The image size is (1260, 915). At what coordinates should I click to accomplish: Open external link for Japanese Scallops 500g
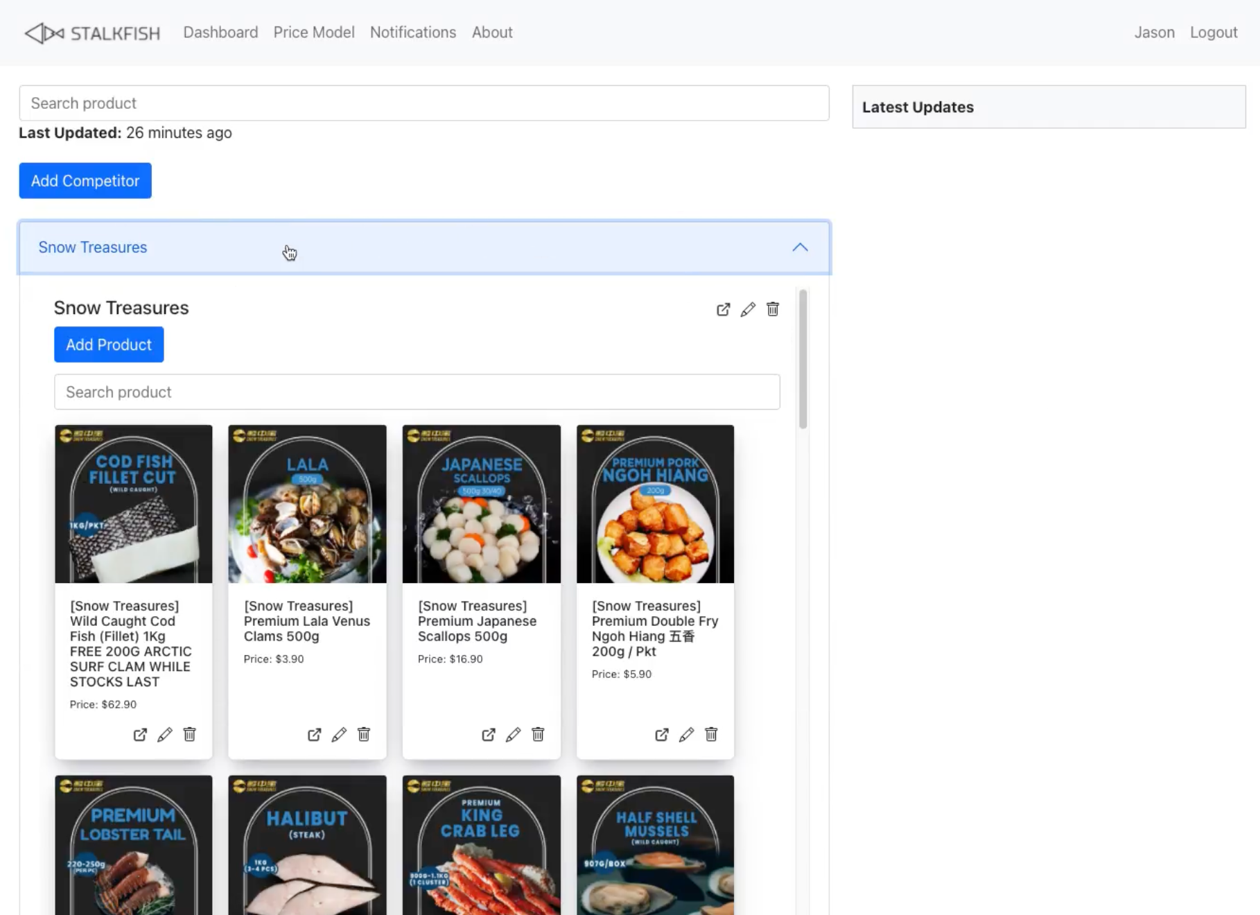pos(488,734)
